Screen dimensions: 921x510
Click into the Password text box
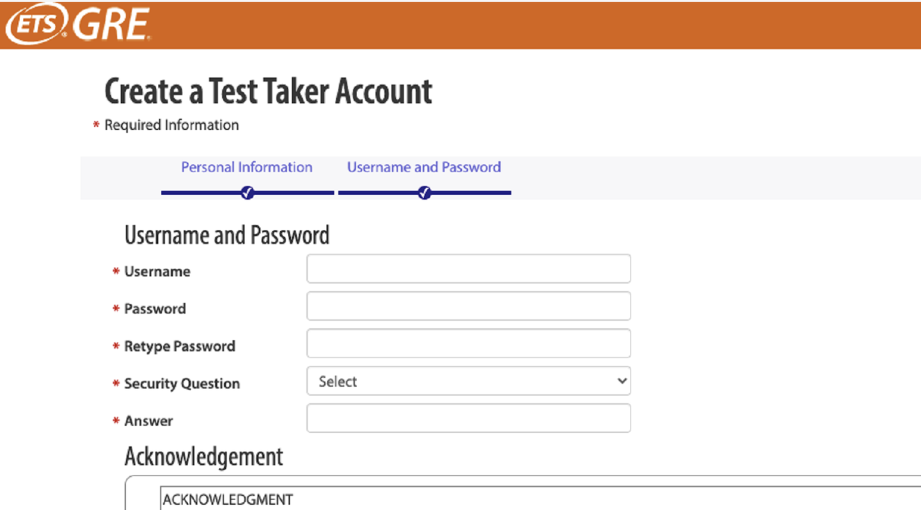(468, 306)
